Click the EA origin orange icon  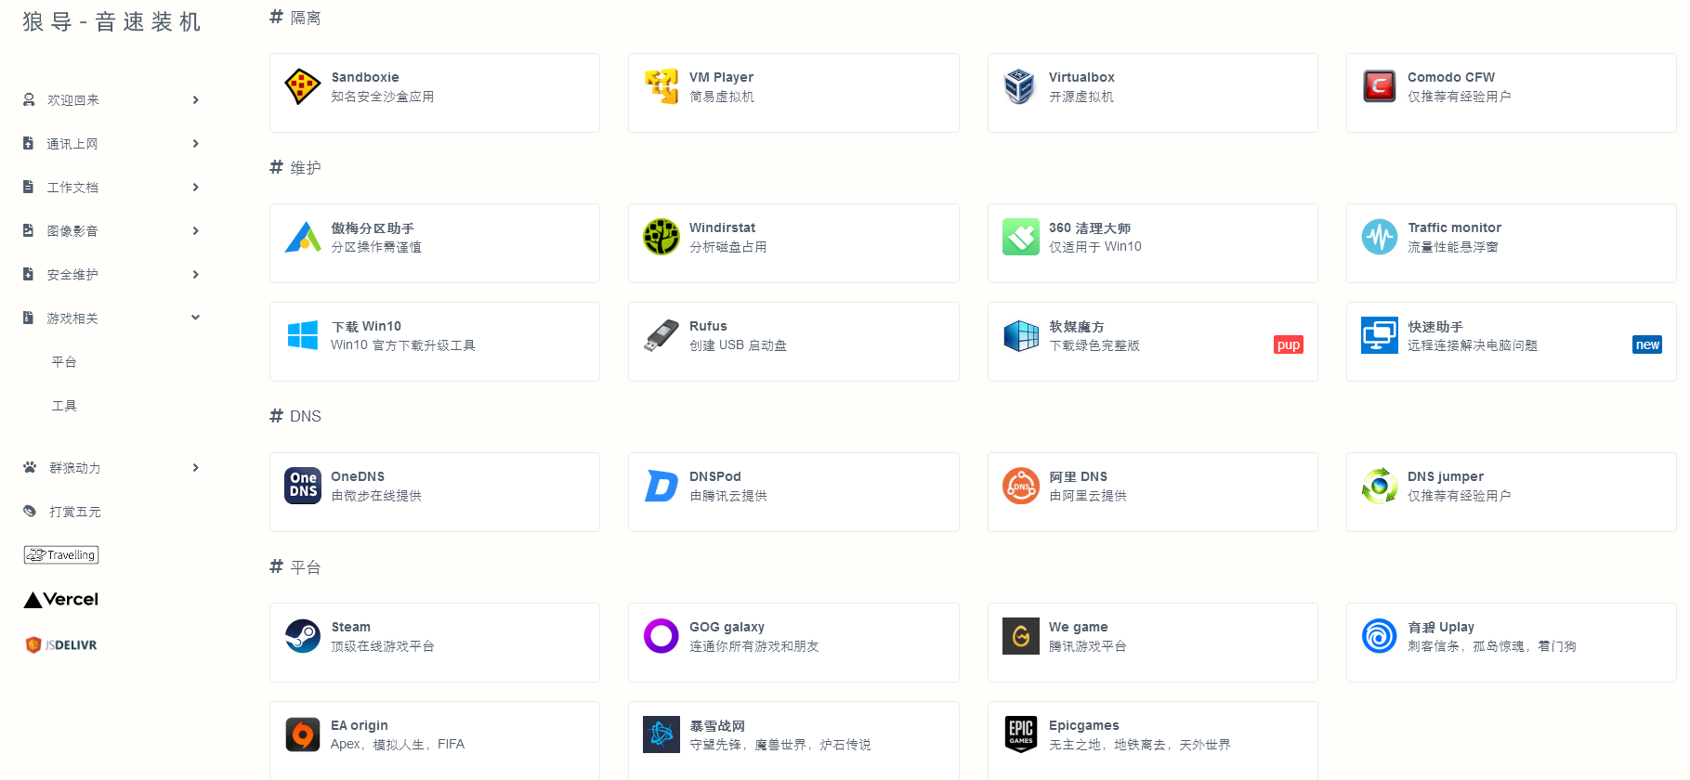click(302, 734)
